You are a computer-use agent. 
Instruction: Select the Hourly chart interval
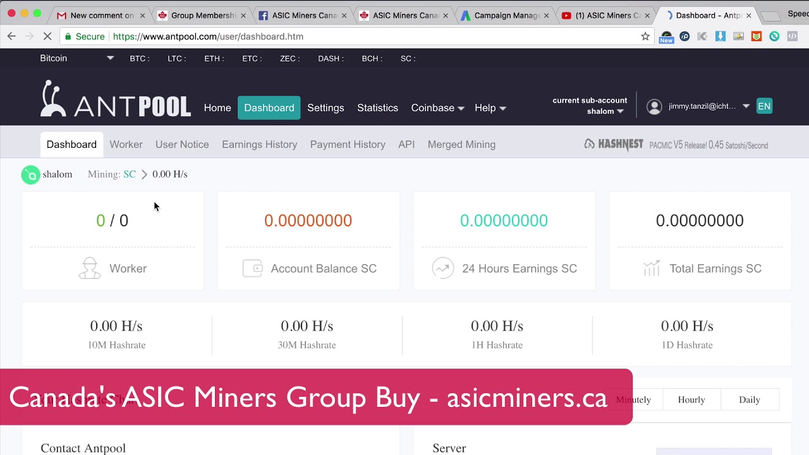coord(691,399)
